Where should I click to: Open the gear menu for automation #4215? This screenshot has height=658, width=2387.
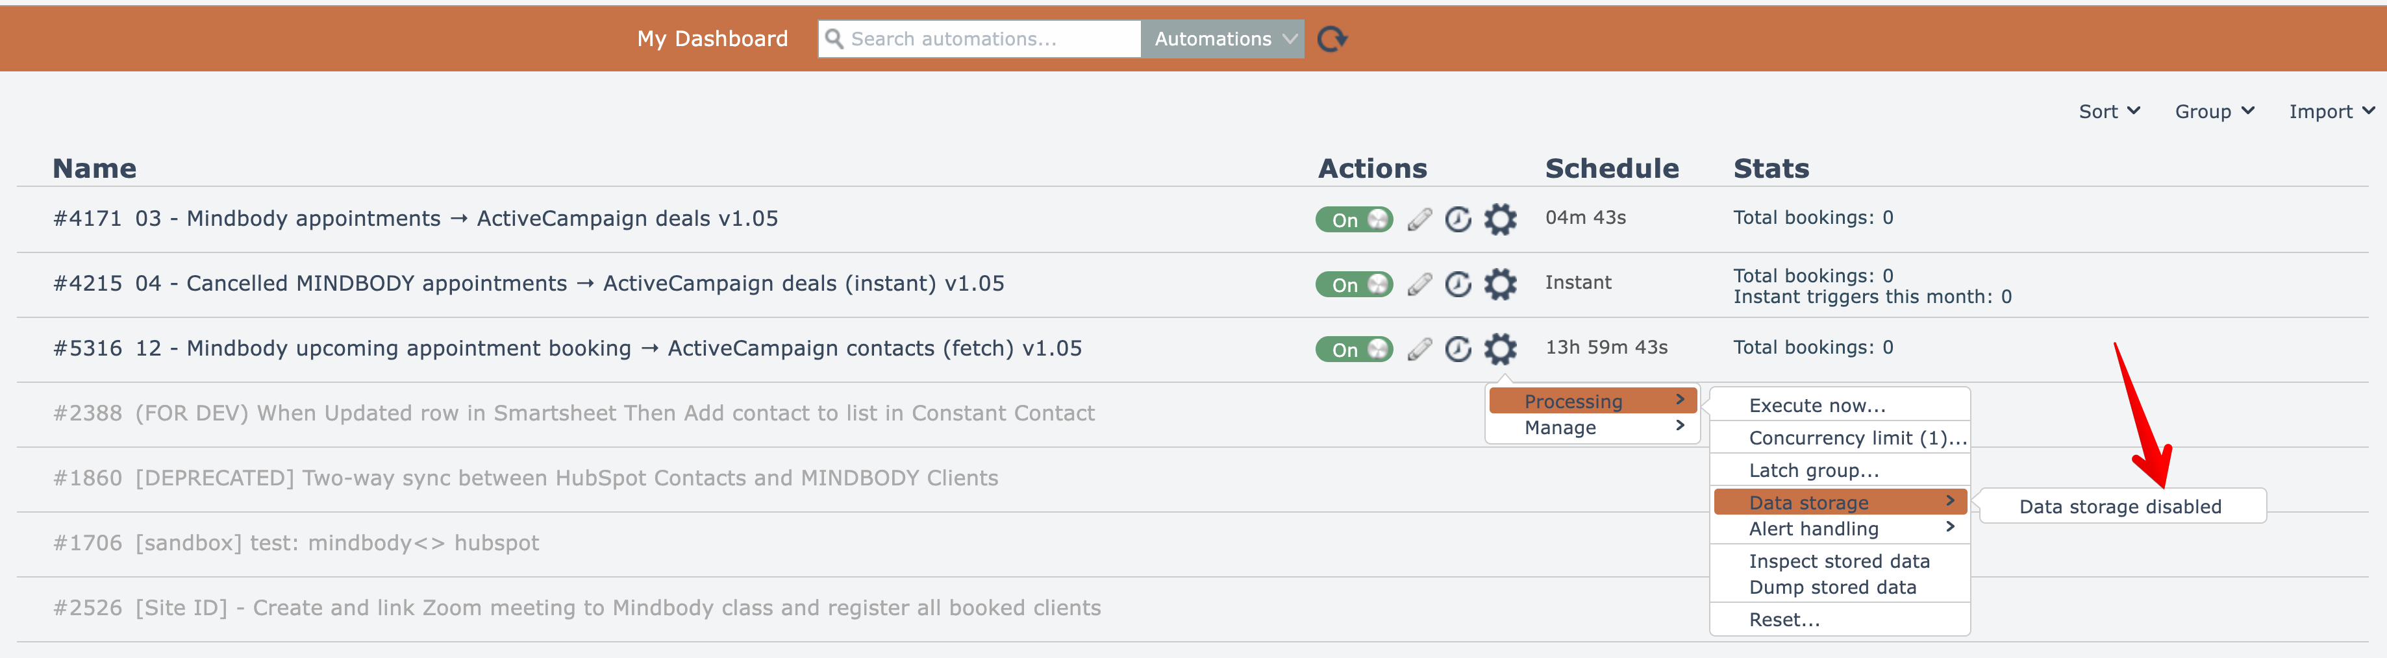[x=1499, y=284]
